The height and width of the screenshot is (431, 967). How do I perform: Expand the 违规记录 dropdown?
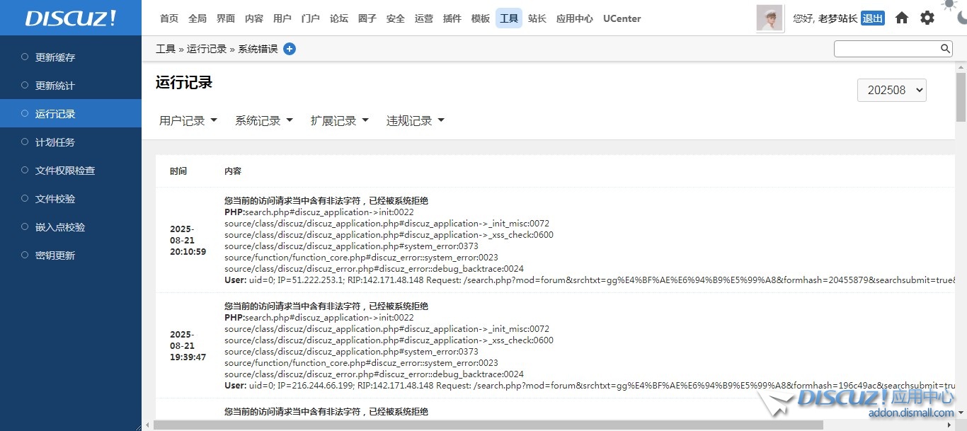pos(416,121)
